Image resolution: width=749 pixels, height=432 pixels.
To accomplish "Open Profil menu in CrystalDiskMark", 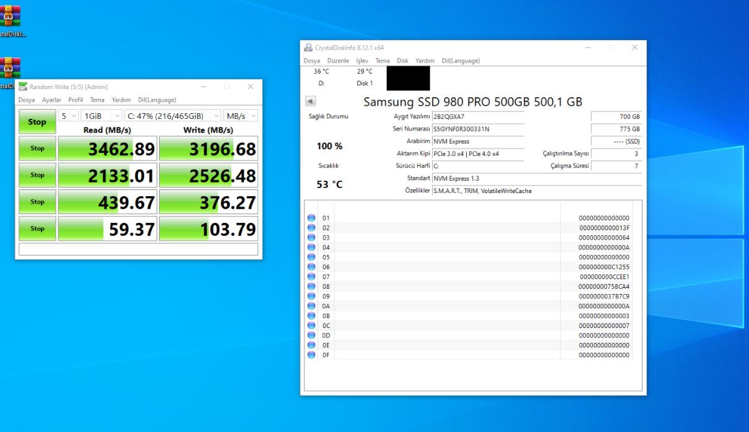I will pyautogui.click(x=76, y=100).
